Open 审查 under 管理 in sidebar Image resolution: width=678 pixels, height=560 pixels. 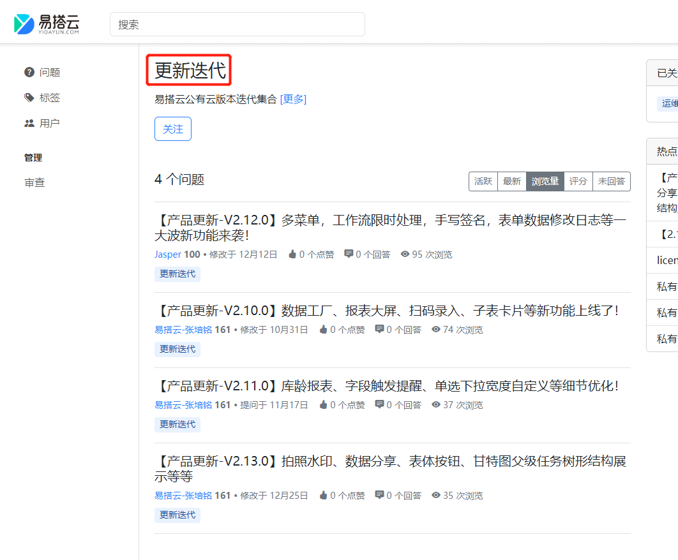click(34, 182)
